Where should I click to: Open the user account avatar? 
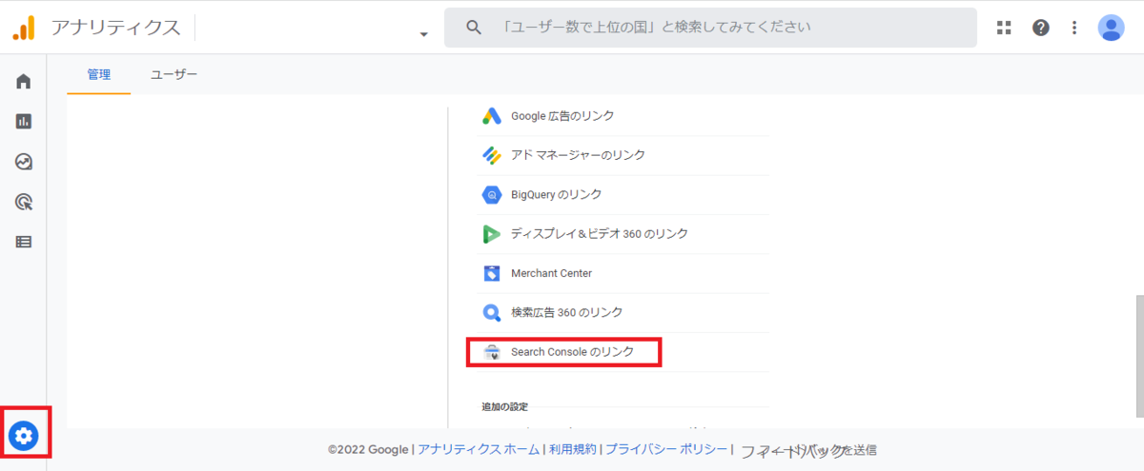point(1112,28)
